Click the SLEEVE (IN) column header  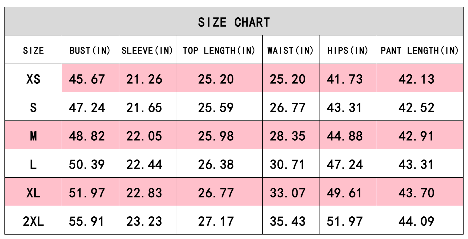tap(147, 50)
